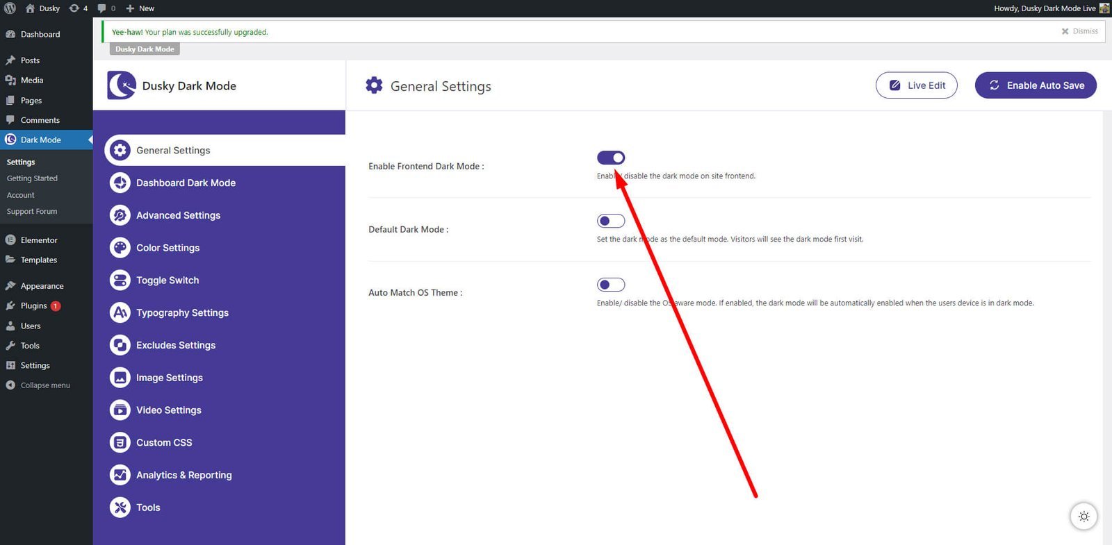Click the Live Edit button

[917, 85]
